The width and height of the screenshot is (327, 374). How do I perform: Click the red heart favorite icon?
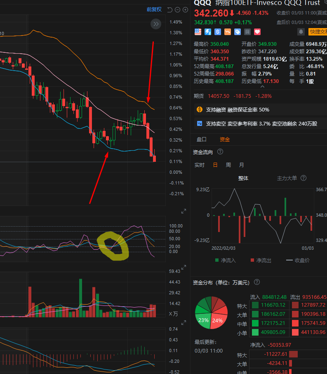point(257,32)
